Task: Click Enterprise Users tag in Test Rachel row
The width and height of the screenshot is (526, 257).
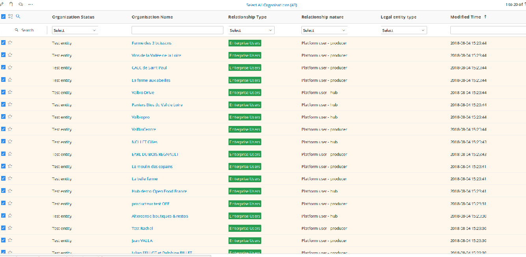Action: tap(245, 228)
